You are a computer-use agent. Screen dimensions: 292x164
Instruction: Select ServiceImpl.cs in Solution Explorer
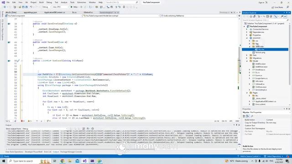pyautogui.click(x=261, y=90)
